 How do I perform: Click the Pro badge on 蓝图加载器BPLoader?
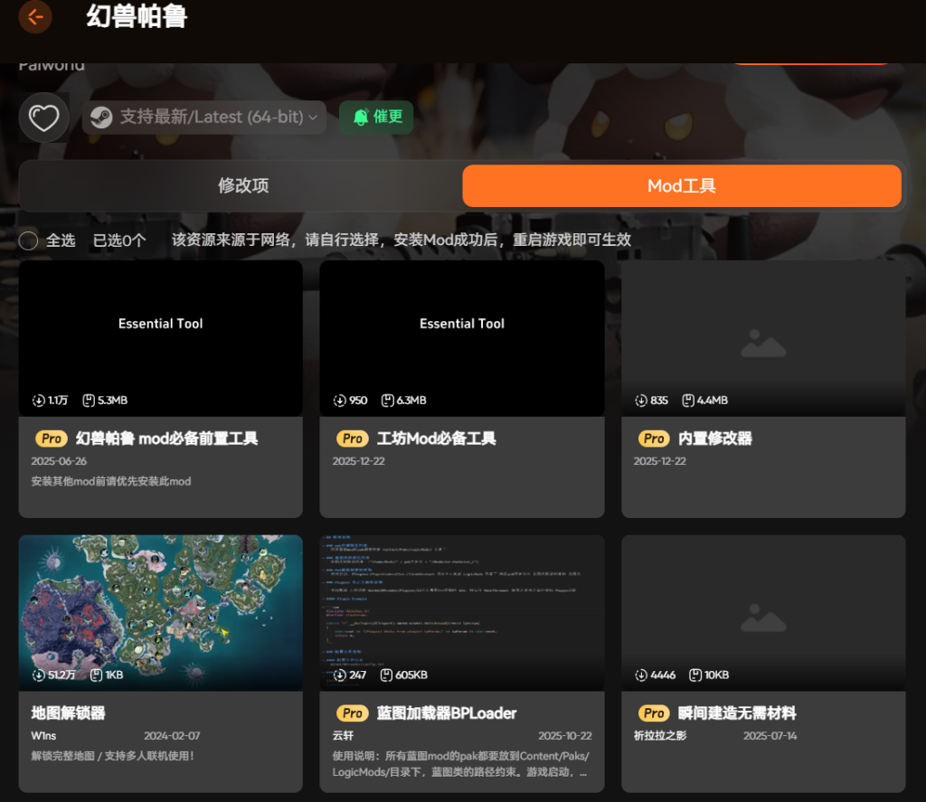click(x=353, y=713)
